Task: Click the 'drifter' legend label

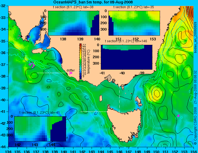Action: pyautogui.click(x=70, y=70)
